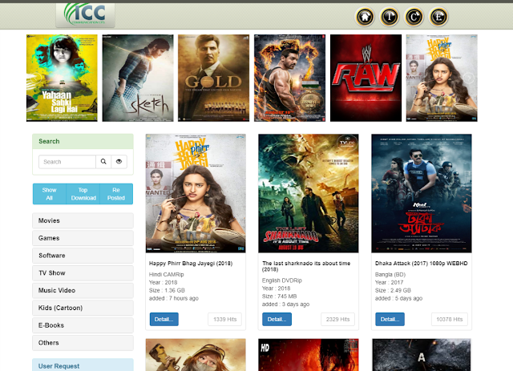Open the Home round icon
The width and height of the screenshot is (513, 371).
365,17
